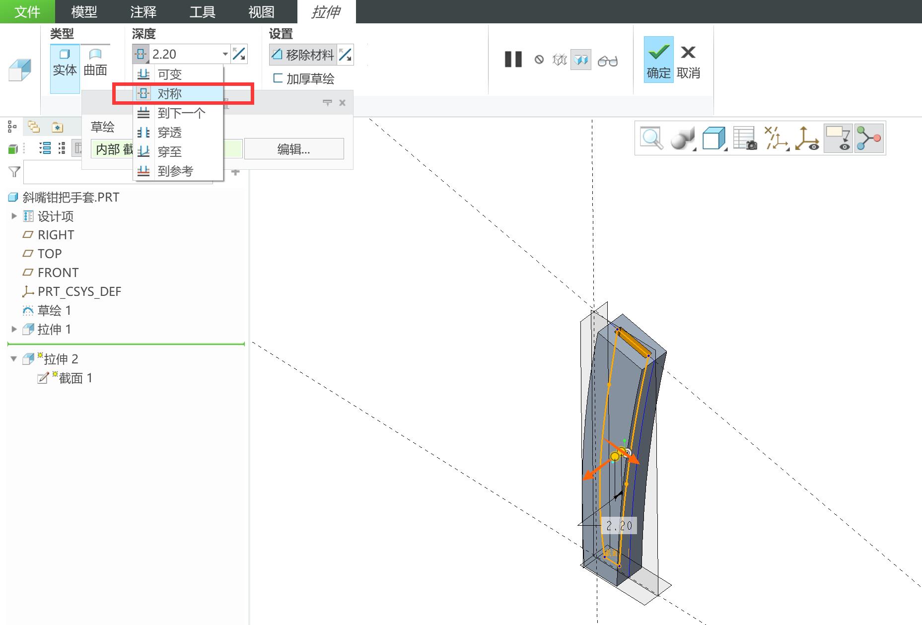Viewport: 922px width, 625px height.
Task: Expand the 拉伸 1 tree node
Action: click(x=14, y=329)
